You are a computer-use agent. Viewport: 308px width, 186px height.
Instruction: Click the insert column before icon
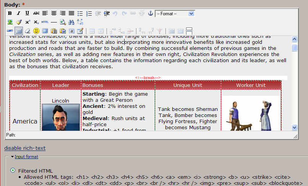(142, 31)
